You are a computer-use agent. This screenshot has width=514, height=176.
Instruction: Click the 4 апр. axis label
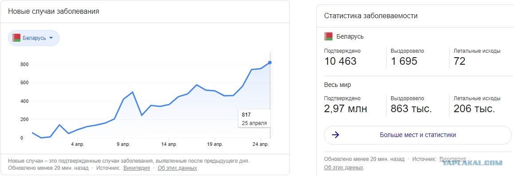pyautogui.click(x=78, y=144)
